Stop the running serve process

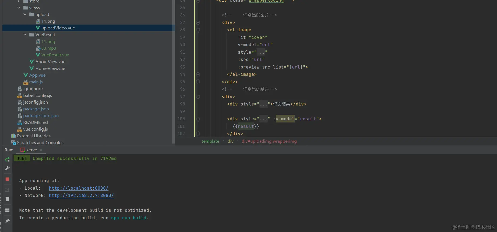tap(7, 179)
